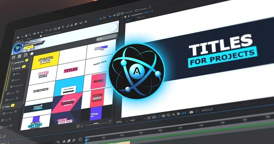
Task: Expand the Typography category
Action: coord(19,62)
